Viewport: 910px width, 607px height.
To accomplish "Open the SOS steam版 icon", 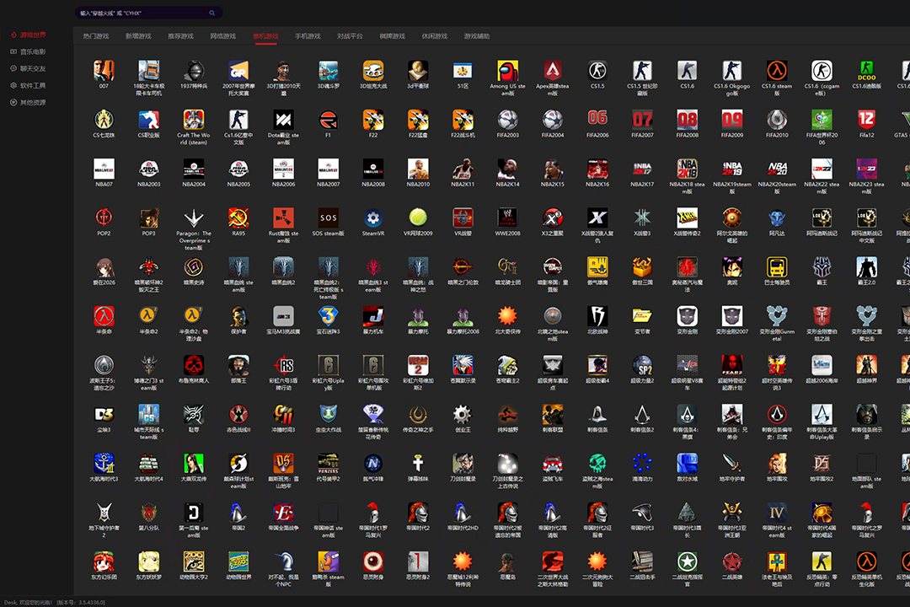I will pos(329,218).
